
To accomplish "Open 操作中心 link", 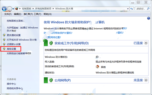I will pos(11,84).
